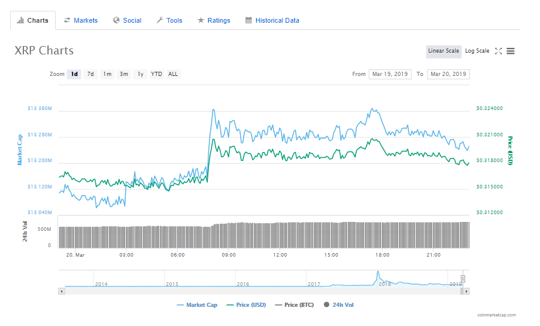
Task: Toggle the 24h Vol legend item
Action: 338,304
